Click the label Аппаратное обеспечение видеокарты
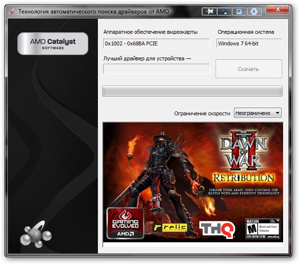The height and width of the screenshot is (264, 299). click(150, 32)
